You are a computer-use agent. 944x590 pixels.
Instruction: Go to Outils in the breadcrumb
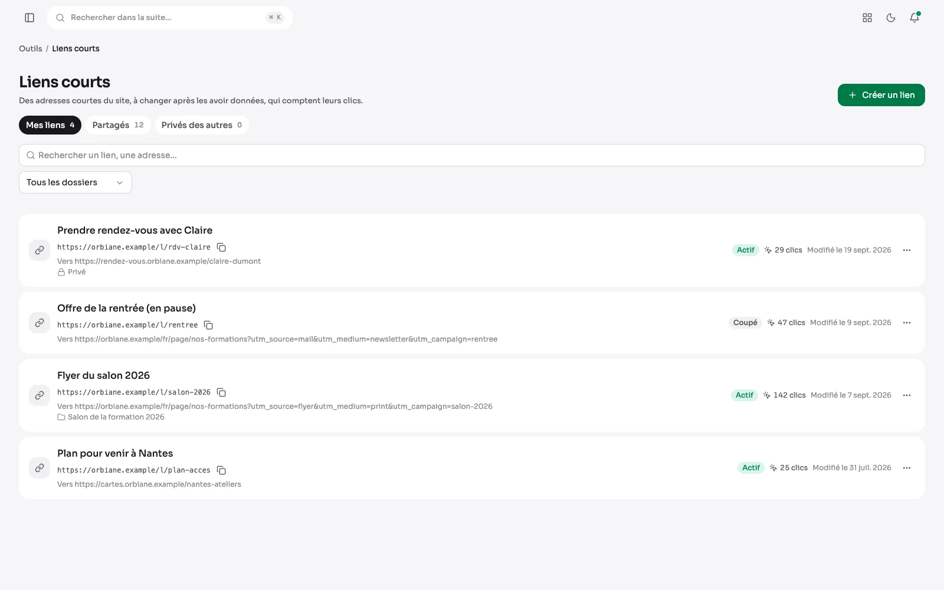31,48
